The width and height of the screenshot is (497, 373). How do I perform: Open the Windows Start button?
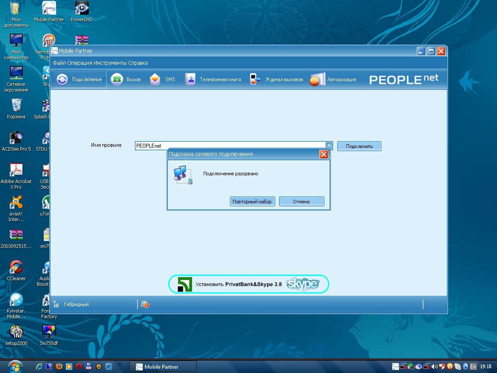15,367
